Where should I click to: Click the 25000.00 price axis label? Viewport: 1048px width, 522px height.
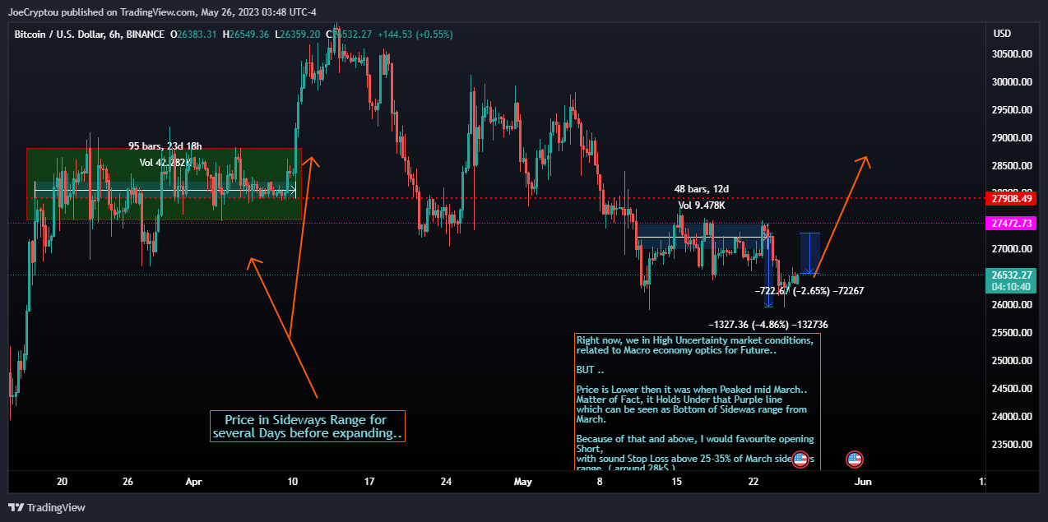(x=1013, y=361)
